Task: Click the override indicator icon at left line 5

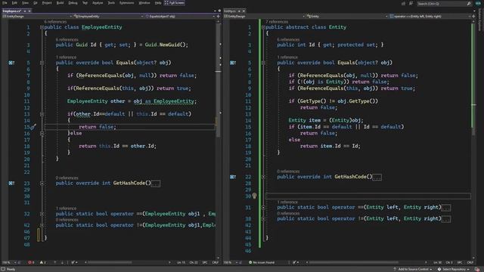Action: click(11, 63)
